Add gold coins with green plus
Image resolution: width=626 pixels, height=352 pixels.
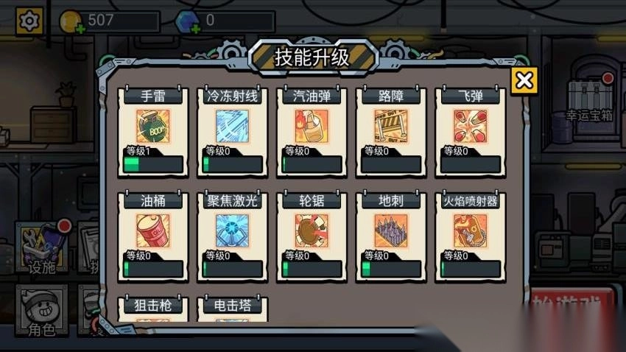pyautogui.click(x=80, y=29)
